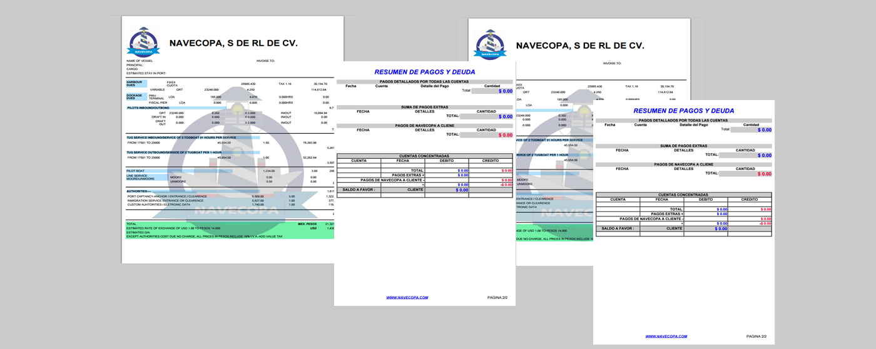Click the DEBITO column header on left summary page
Viewport: 876px width, 349px height.
[447, 161]
